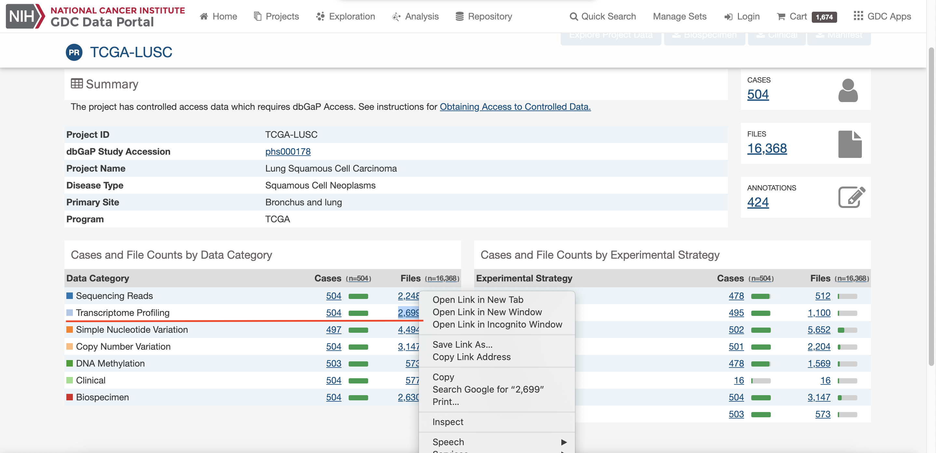Click the Data Category cases n=504 link

(x=358, y=278)
